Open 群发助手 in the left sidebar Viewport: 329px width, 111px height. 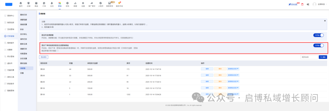9,84
